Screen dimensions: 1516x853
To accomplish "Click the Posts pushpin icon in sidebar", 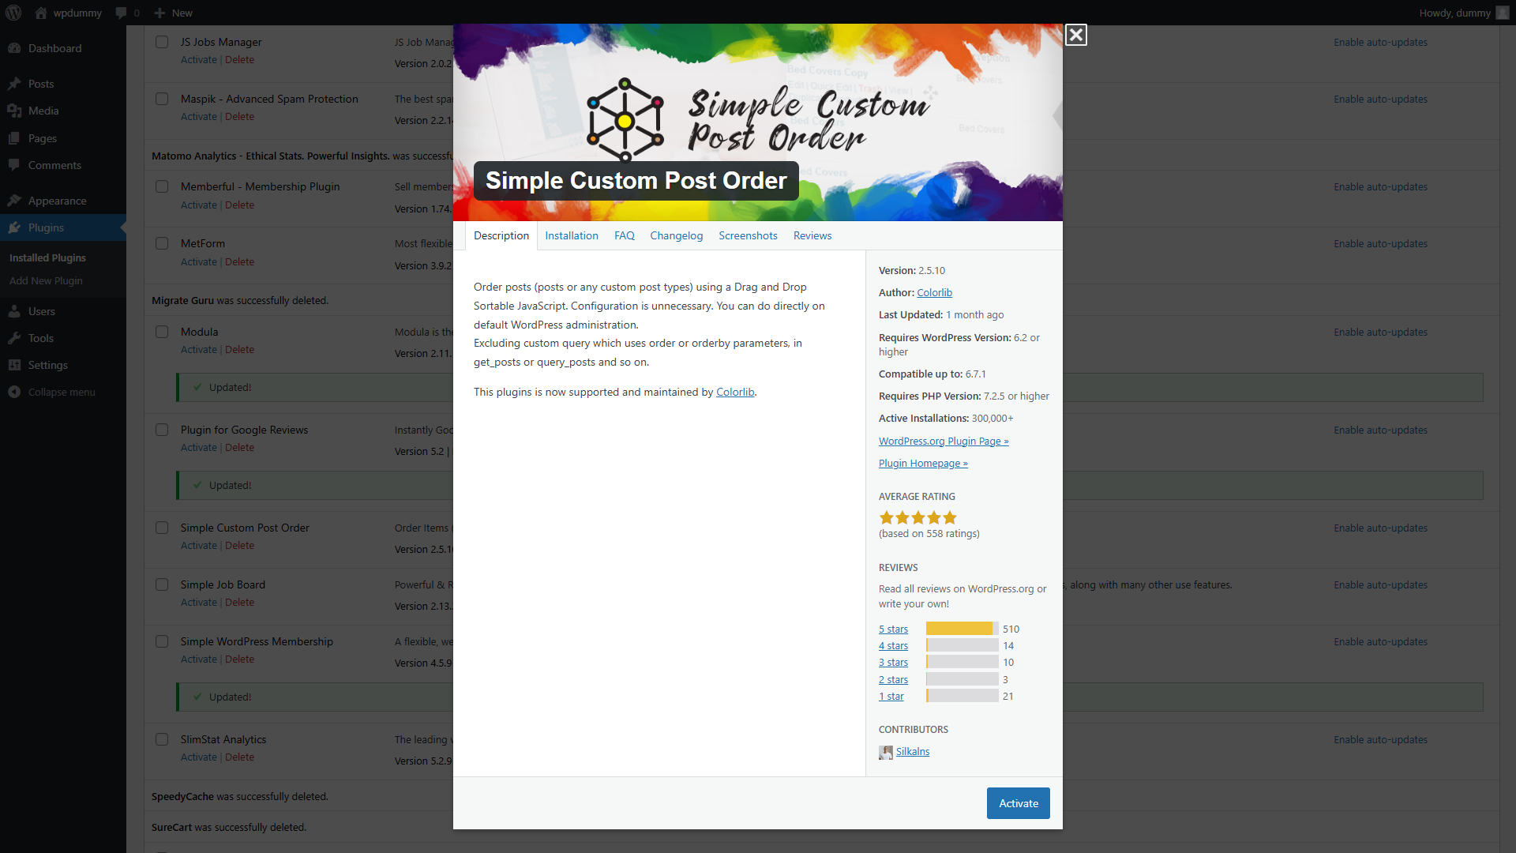I will click(14, 84).
